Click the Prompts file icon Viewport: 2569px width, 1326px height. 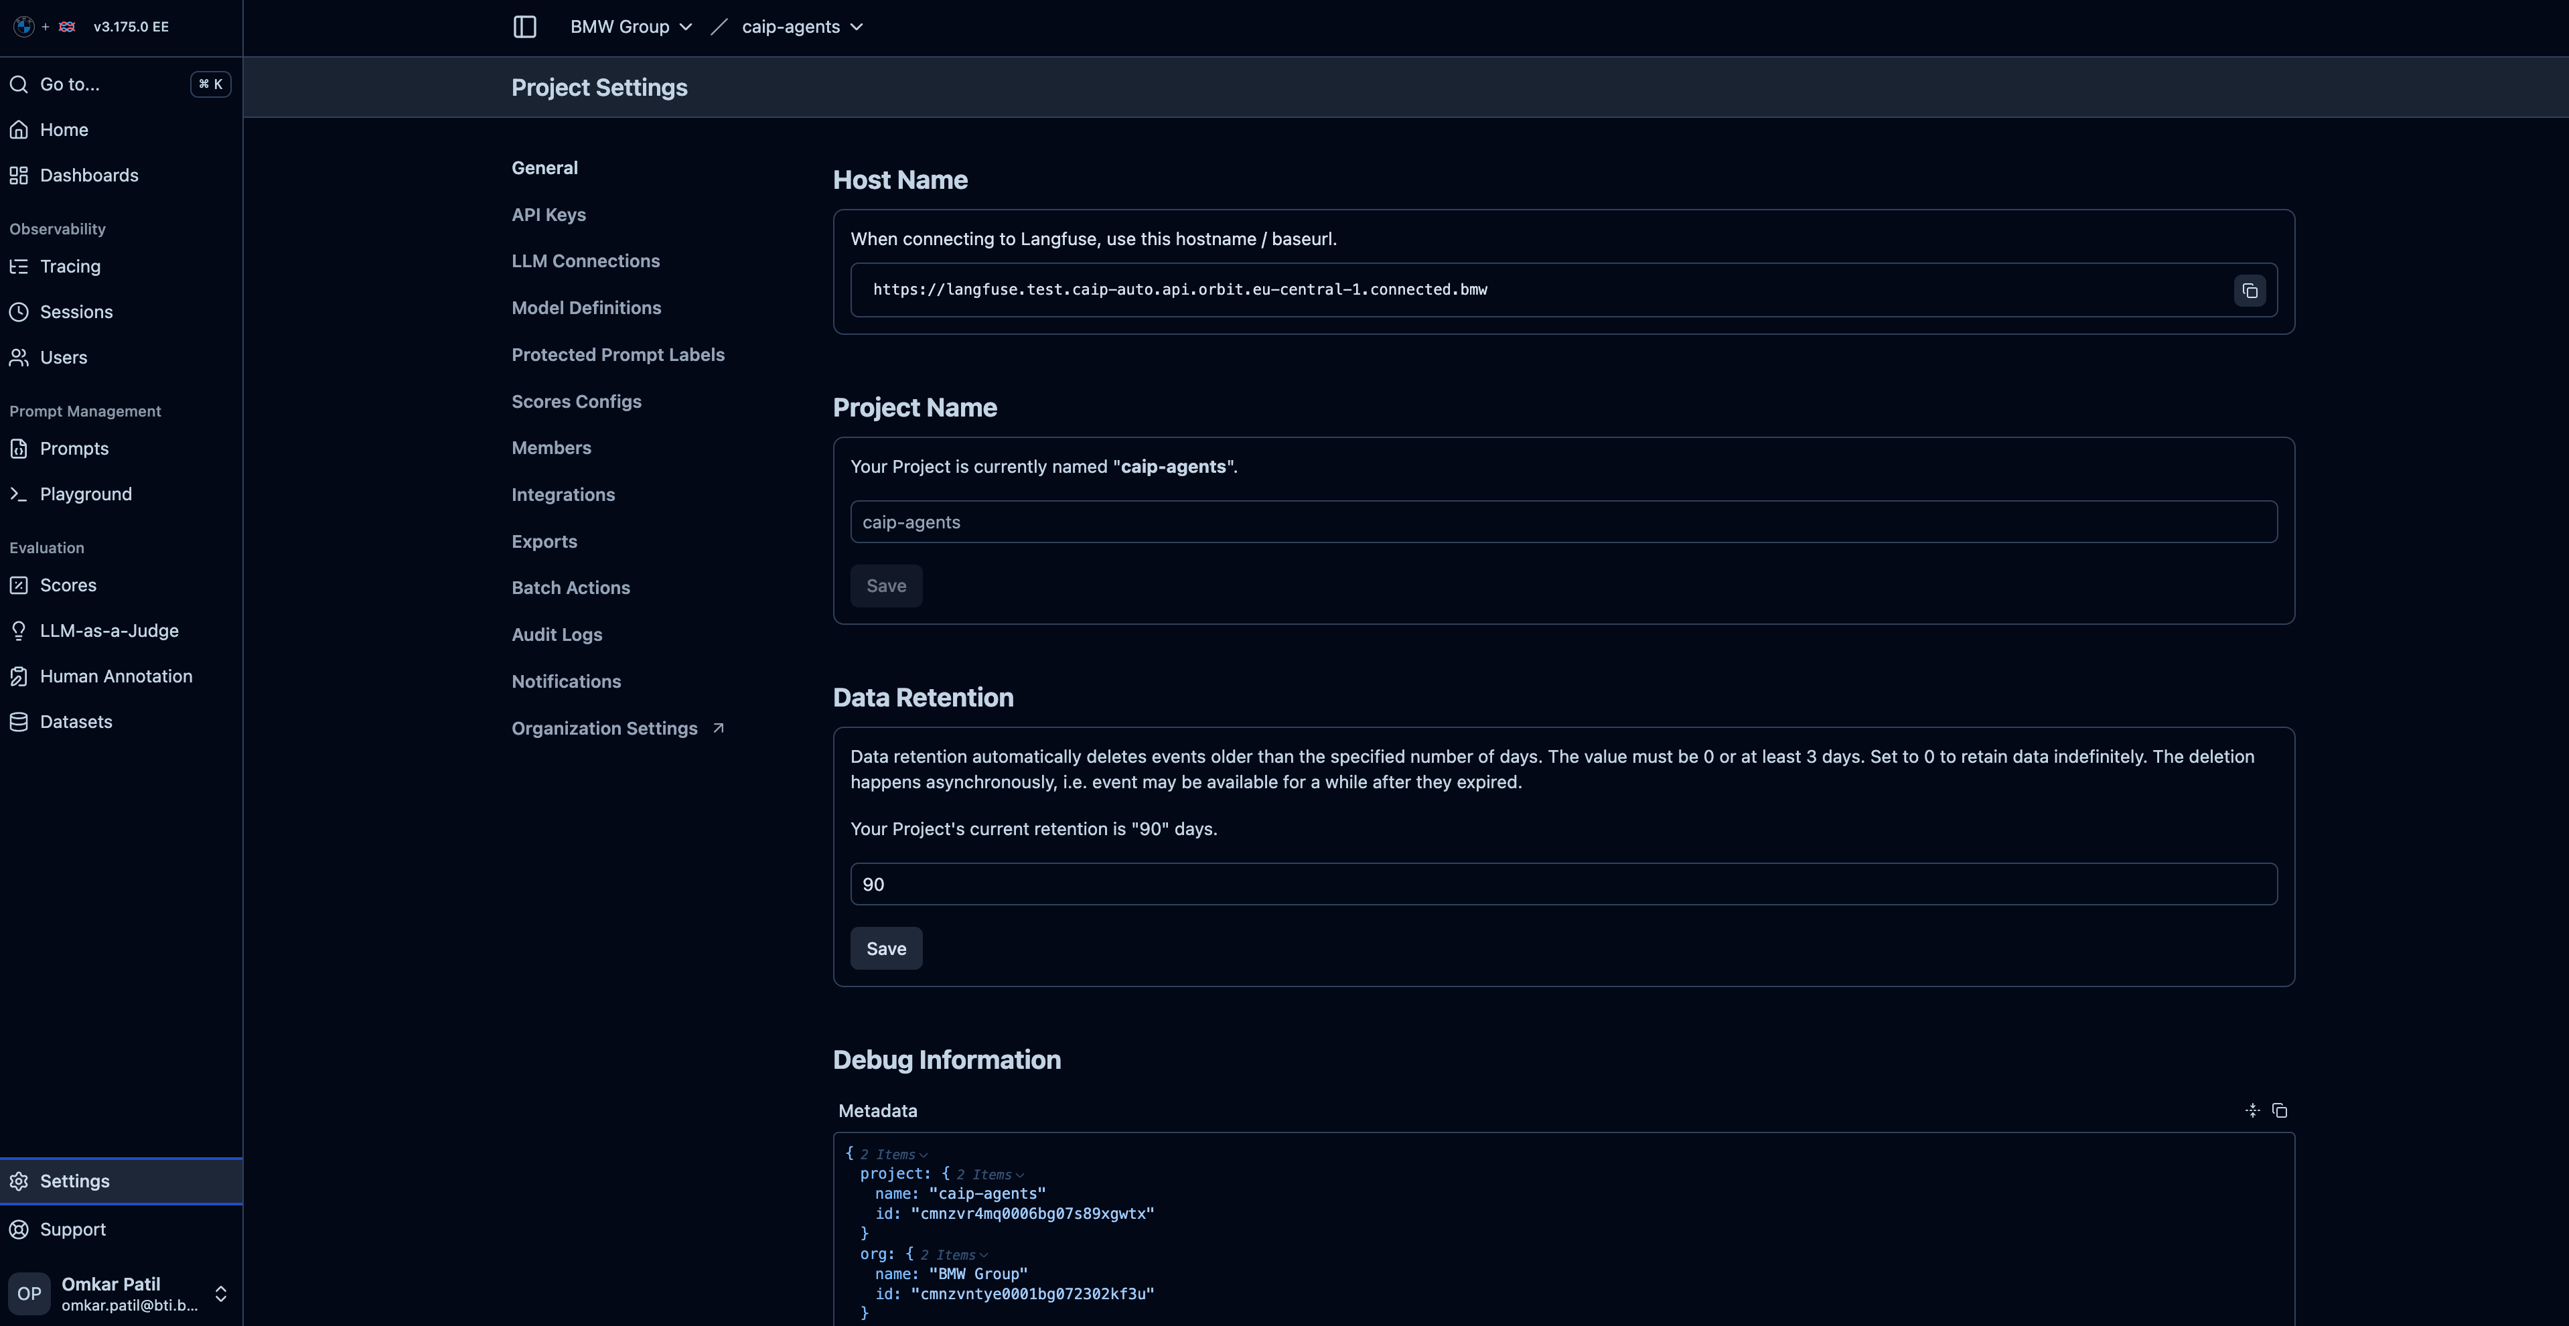point(19,449)
